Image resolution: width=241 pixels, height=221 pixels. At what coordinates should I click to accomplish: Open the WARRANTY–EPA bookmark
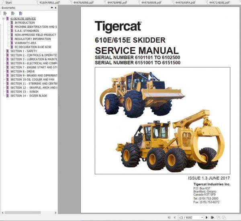[x=25, y=43]
